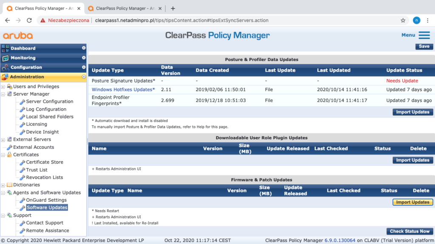Open Windows Hotfixes Updates link
Screen dimensions: 435x244
coord(123,89)
